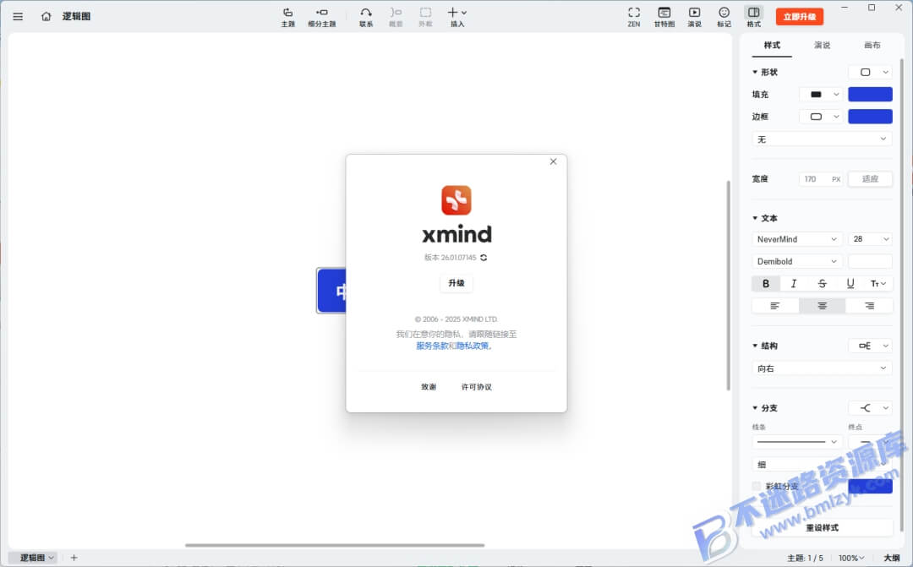The width and height of the screenshot is (913, 567).
Task: Open the 甘特图 Gantt chart view
Action: coord(664,17)
